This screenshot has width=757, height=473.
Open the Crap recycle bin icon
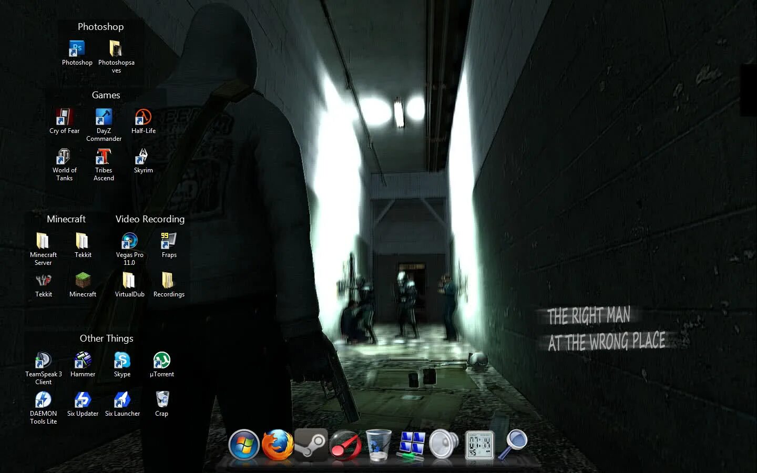[161, 399]
